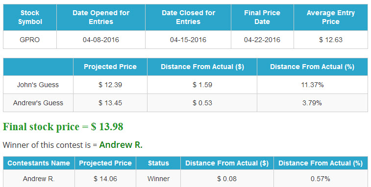This screenshot has height=187, width=371.
Task: Click the 04-15-2016 closed date cell
Action: (x=188, y=40)
